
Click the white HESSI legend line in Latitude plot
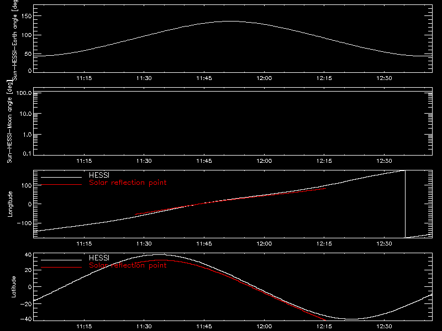pyautogui.click(x=61, y=260)
